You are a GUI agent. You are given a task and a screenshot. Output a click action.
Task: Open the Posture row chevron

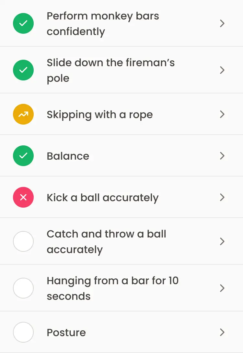[222, 332]
